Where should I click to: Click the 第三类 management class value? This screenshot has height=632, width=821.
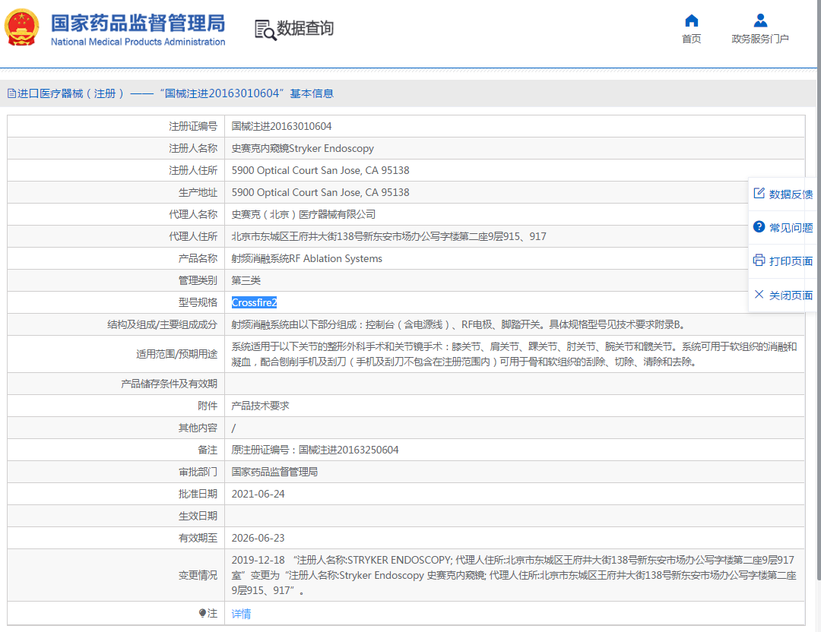coord(246,280)
